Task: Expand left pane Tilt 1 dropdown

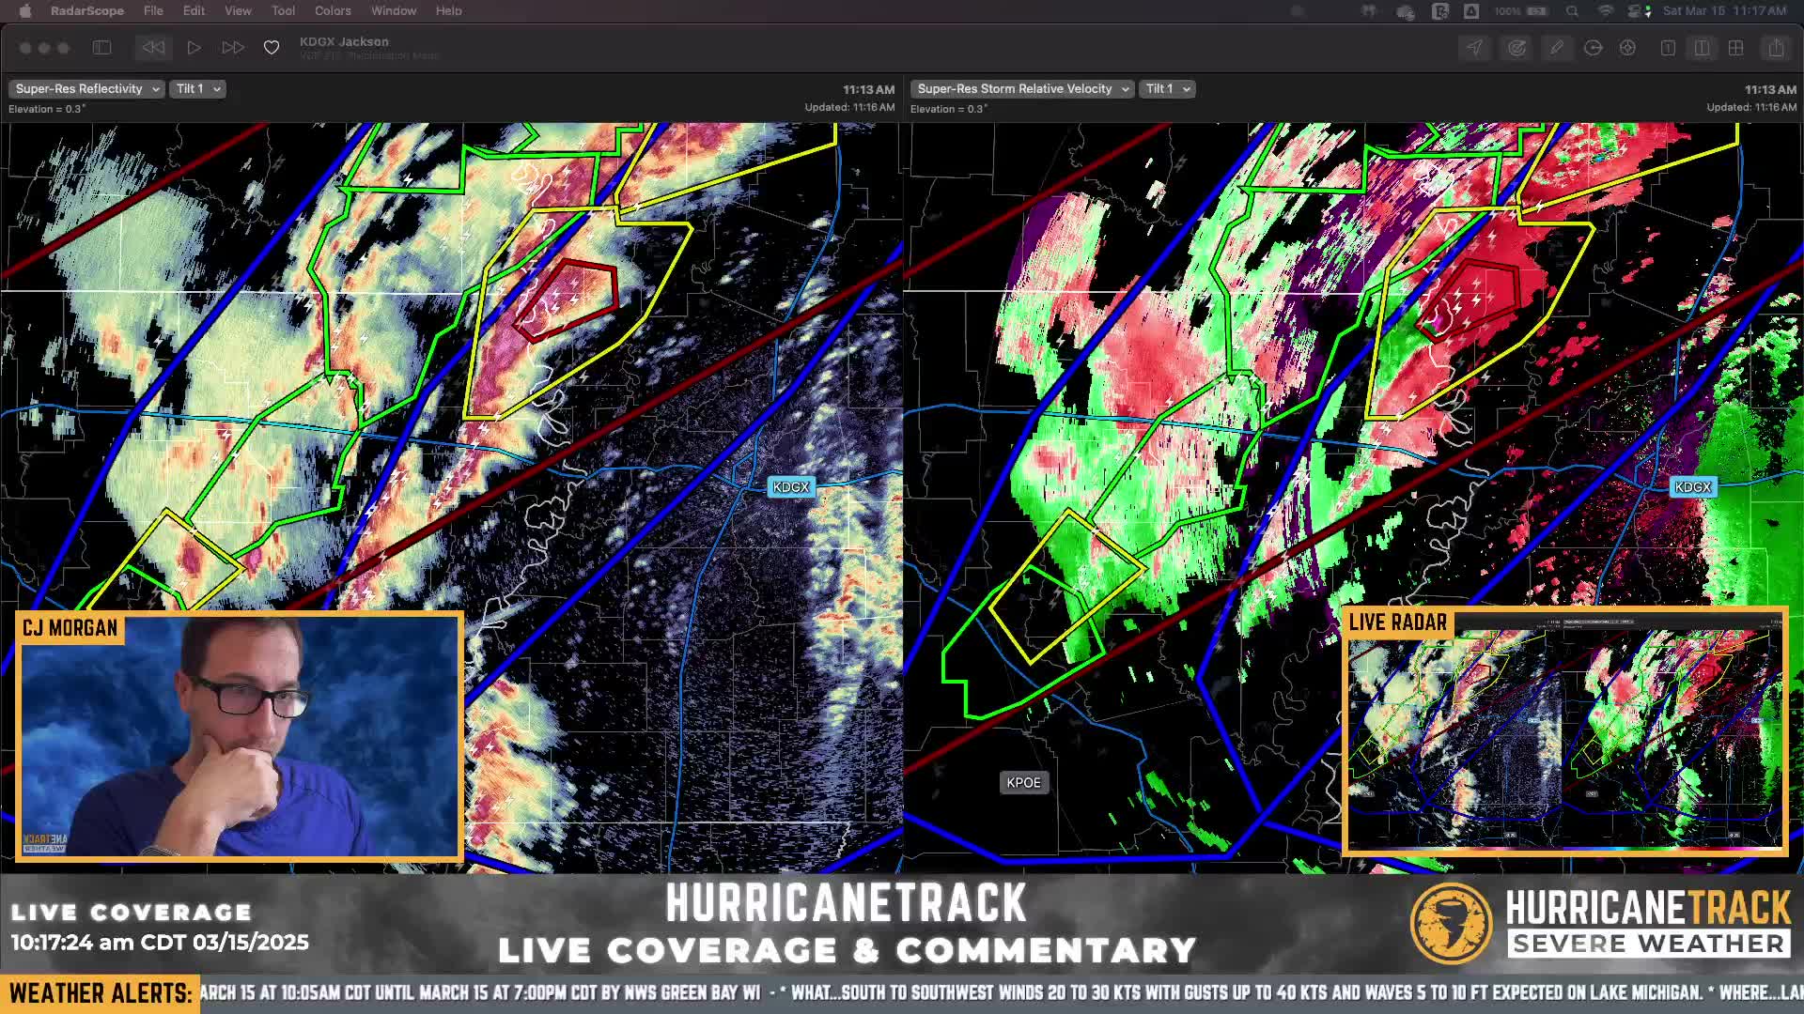Action: (x=197, y=88)
